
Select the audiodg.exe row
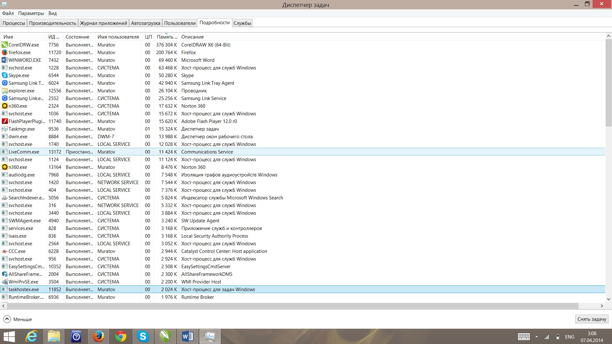click(x=303, y=175)
